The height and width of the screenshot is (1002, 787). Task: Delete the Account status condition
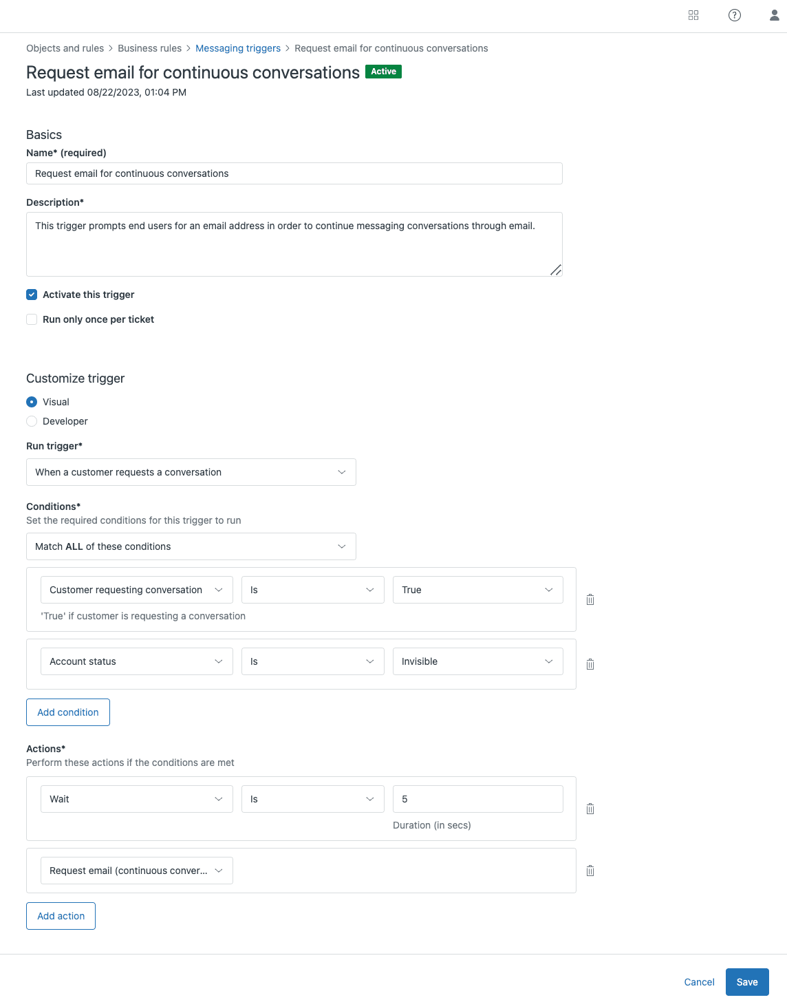(590, 663)
